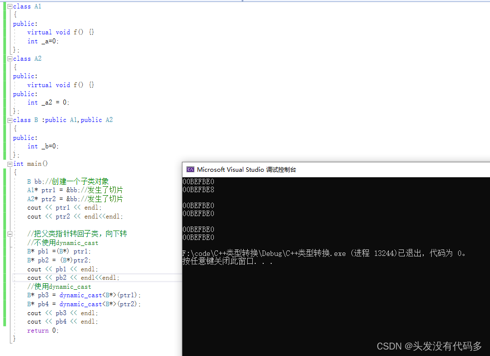The image size is (490, 356).
Task: Click the 'class A1' declaration line
Action: tap(27, 6)
